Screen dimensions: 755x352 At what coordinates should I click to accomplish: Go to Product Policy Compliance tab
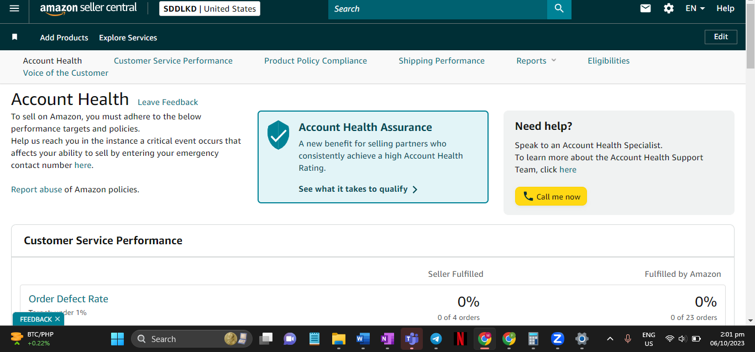316,61
